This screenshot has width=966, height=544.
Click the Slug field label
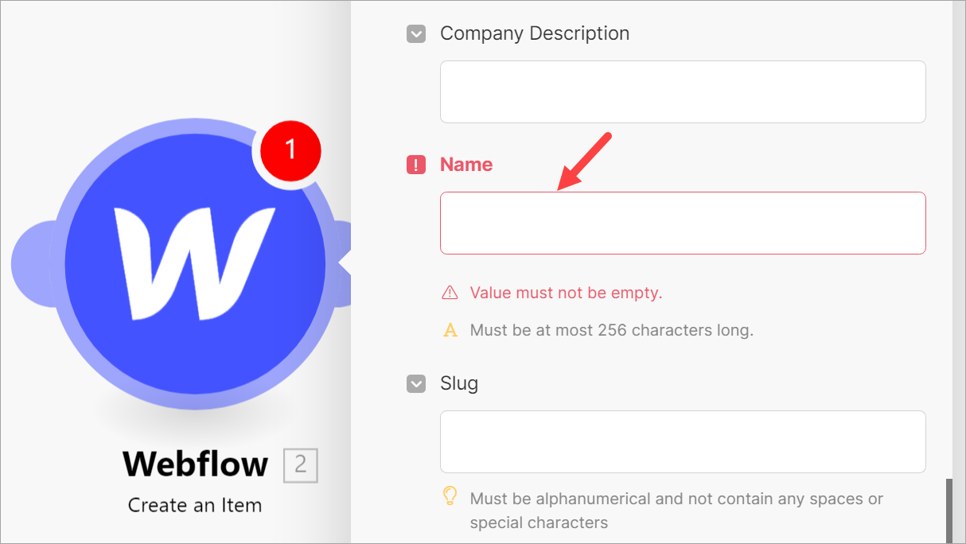[x=459, y=383]
